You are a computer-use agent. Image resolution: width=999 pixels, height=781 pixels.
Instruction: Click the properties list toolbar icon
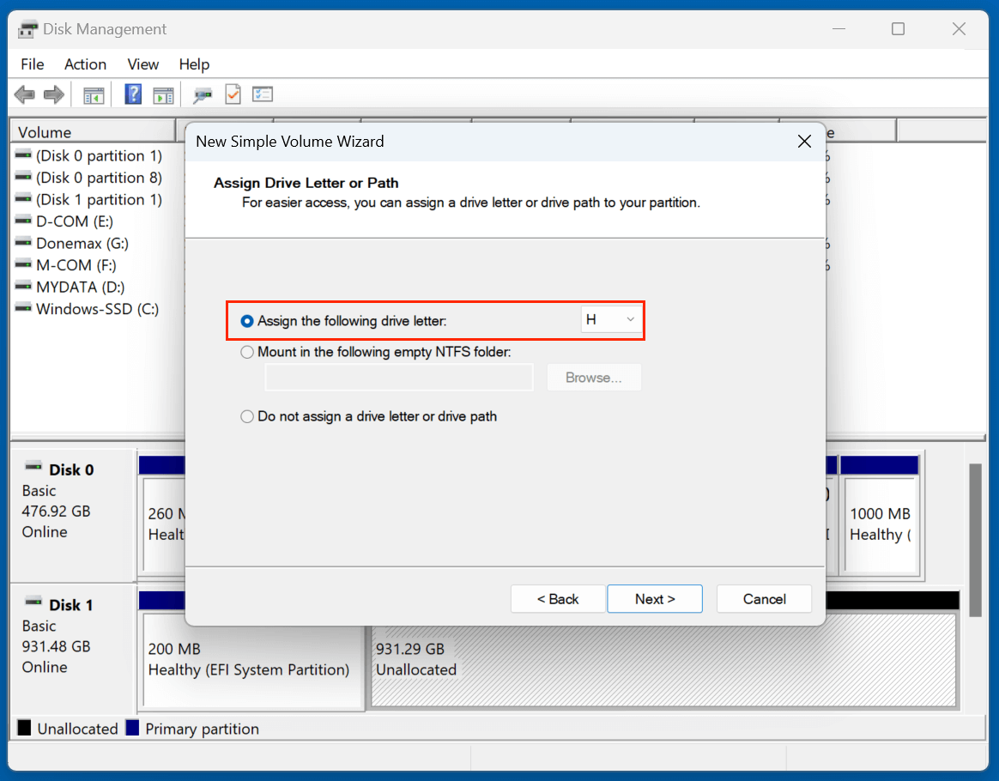(x=263, y=94)
